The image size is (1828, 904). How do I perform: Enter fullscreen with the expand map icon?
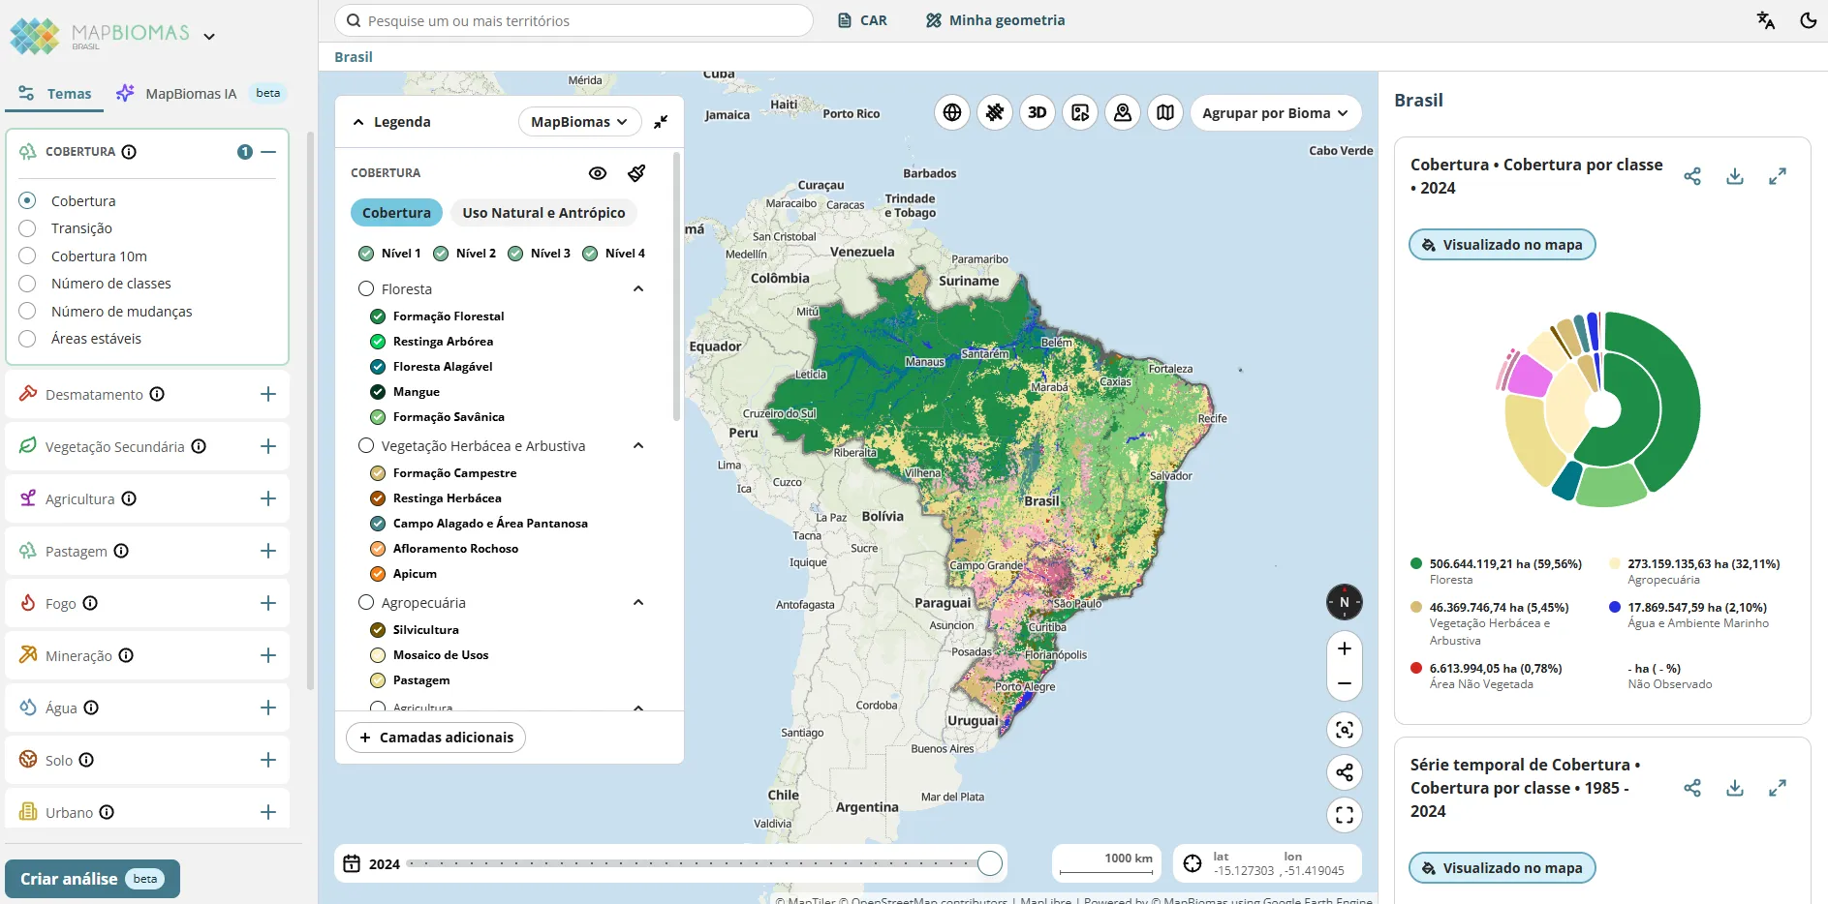(x=1345, y=815)
